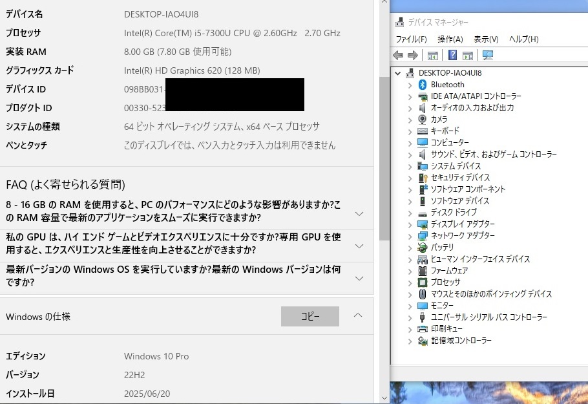Click the action pane toolbar icon
Image resolution: width=588 pixels, height=404 pixels.
point(468,56)
